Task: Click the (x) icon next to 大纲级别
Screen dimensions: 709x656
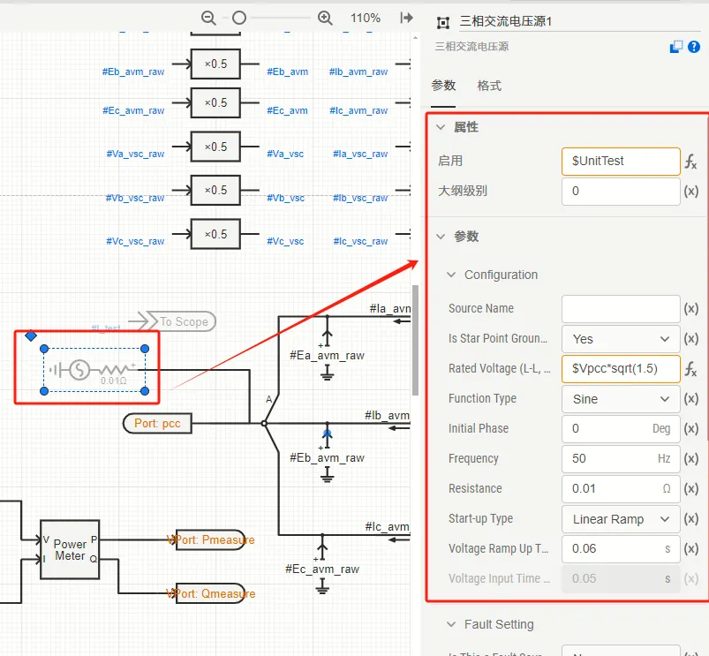Action: click(691, 192)
